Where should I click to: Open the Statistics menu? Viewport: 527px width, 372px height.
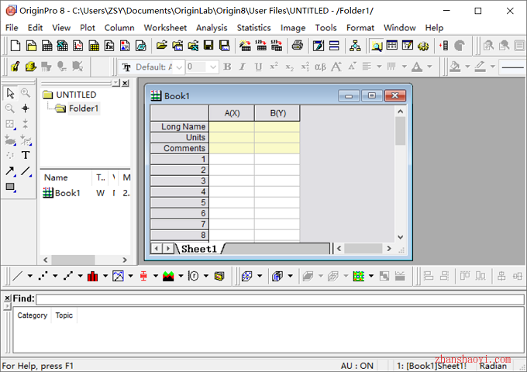253,28
